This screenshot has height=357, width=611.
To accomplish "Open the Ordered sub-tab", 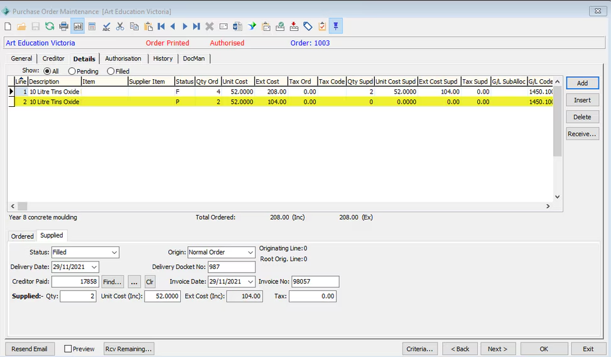I will [x=23, y=236].
